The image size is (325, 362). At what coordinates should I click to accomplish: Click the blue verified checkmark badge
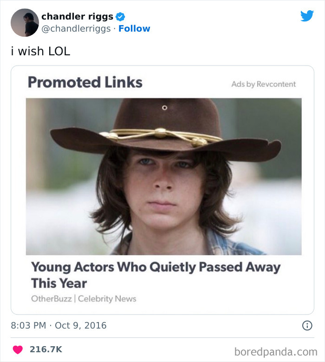[120, 17]
